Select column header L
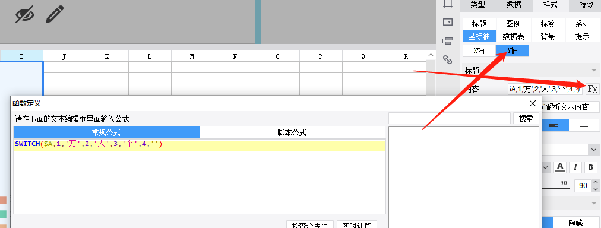This screenshot has height=228, width=601. (150, 56)
